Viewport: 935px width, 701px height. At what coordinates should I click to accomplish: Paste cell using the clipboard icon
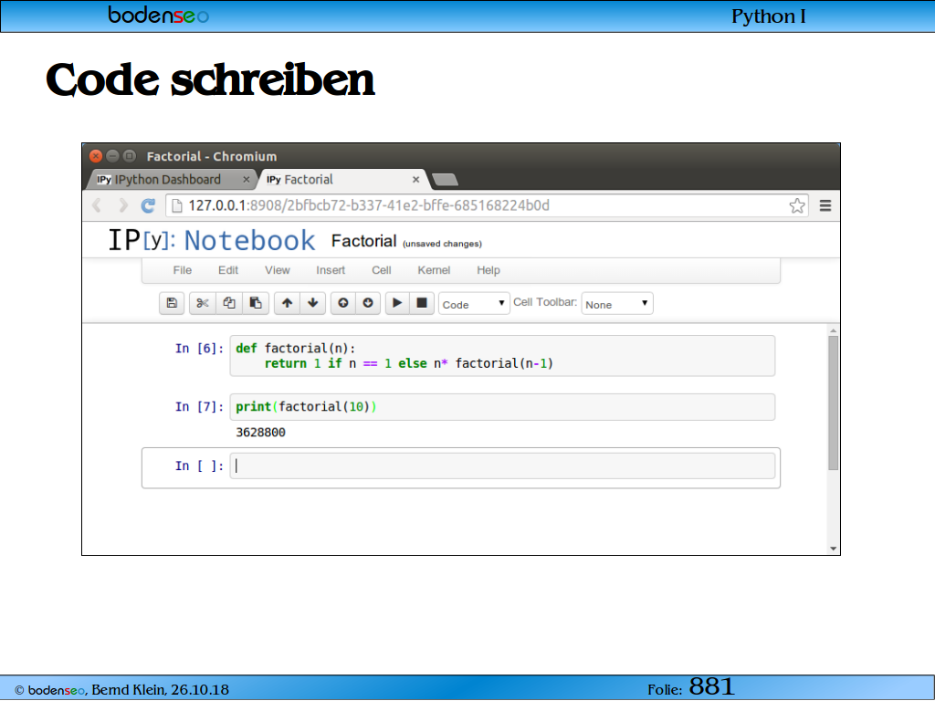(256, 303)
